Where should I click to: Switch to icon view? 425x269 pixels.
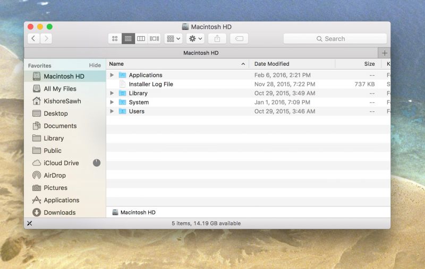pos(115,39)
